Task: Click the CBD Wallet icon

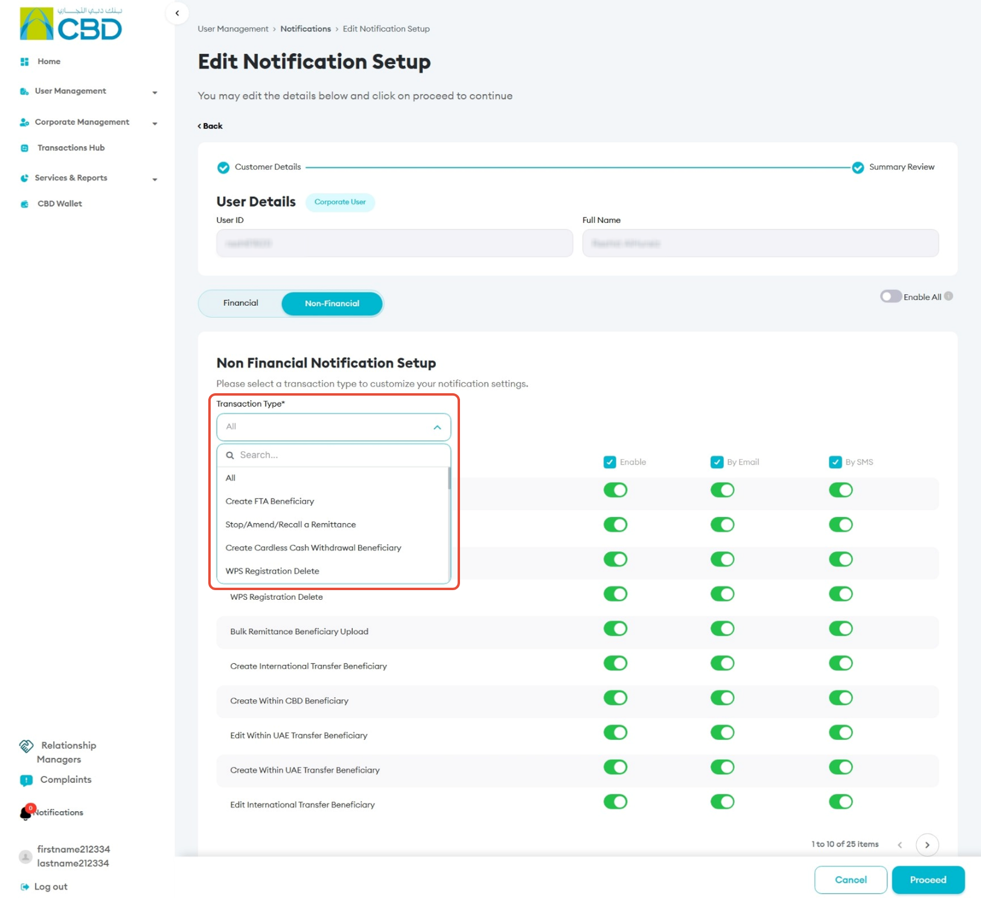Action: tap(25, 204)
